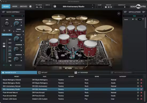This screenshot has width=147, height=103.
Task: Click the master strip play button
Action: pyautogui.click(x=11, y=65)
